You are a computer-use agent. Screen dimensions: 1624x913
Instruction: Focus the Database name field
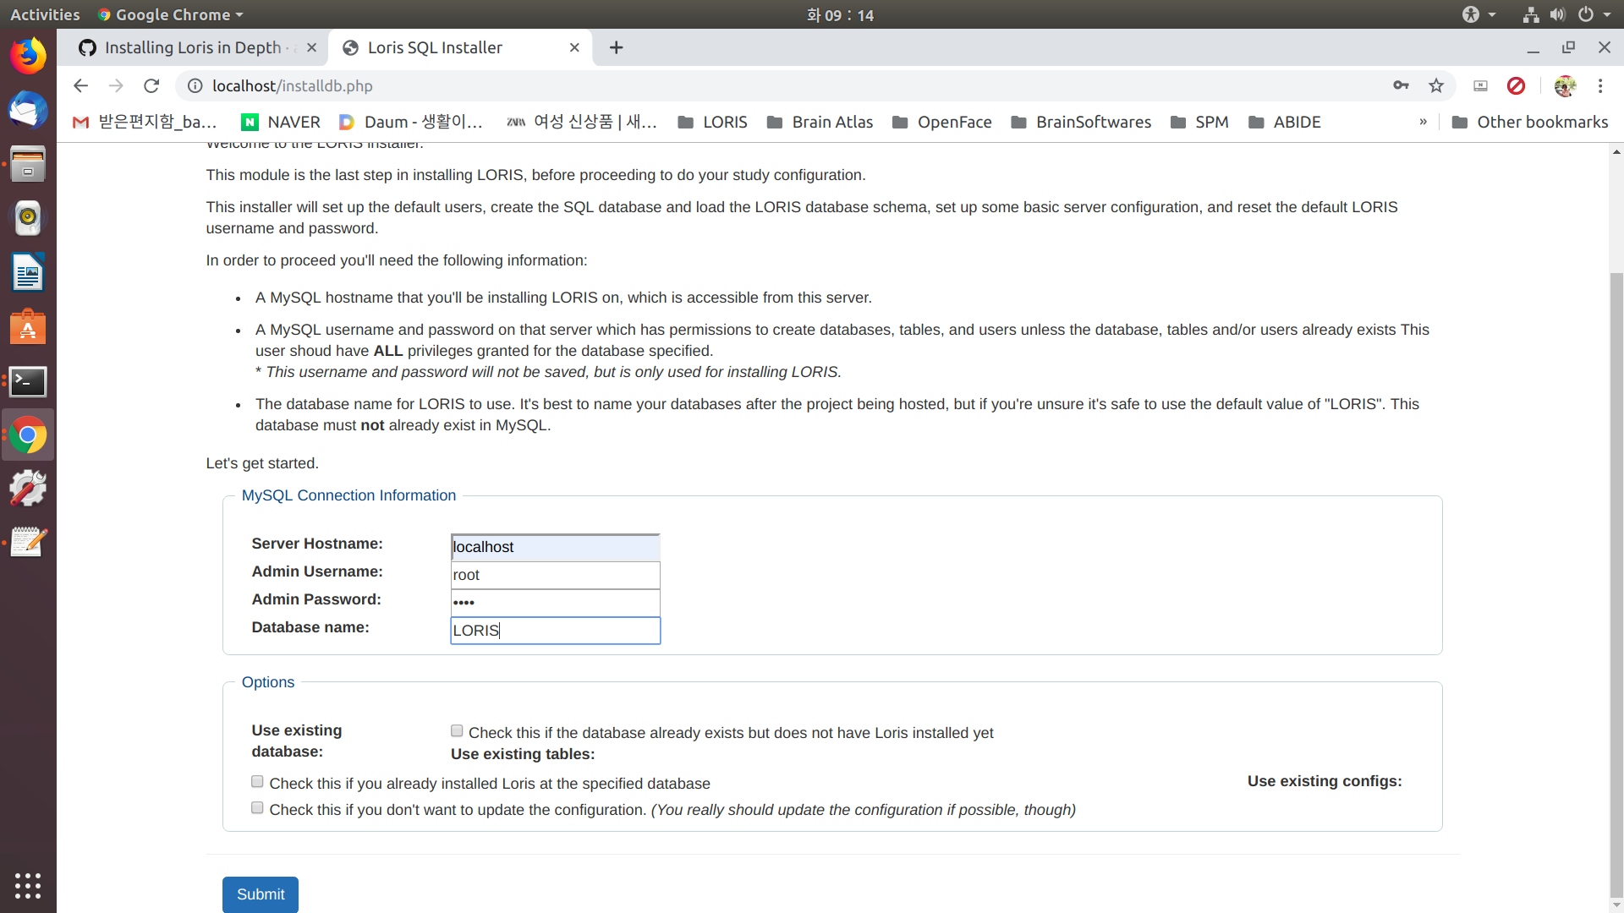555,631
